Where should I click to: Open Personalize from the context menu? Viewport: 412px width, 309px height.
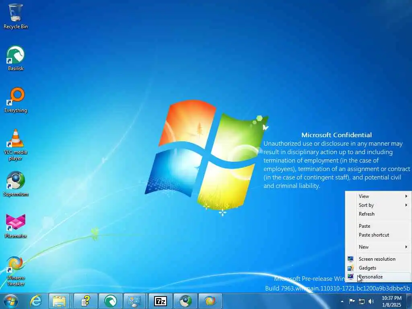(x=378, y=277)
